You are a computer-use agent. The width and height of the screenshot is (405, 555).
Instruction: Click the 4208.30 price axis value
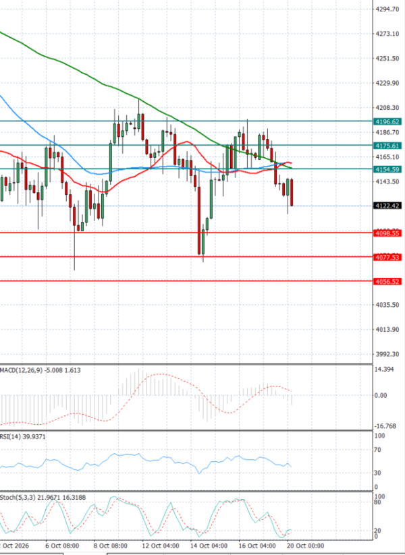click(x=387, y=108)
